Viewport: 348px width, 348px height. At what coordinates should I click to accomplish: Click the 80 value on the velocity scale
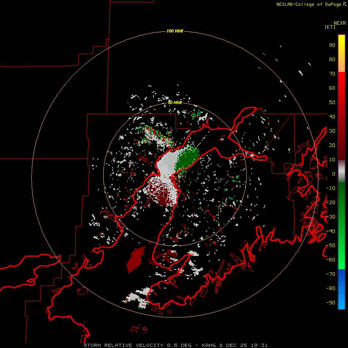332,59
